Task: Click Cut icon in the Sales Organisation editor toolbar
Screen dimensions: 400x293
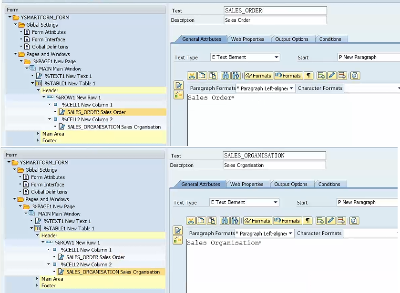Action: coord(191,221)
